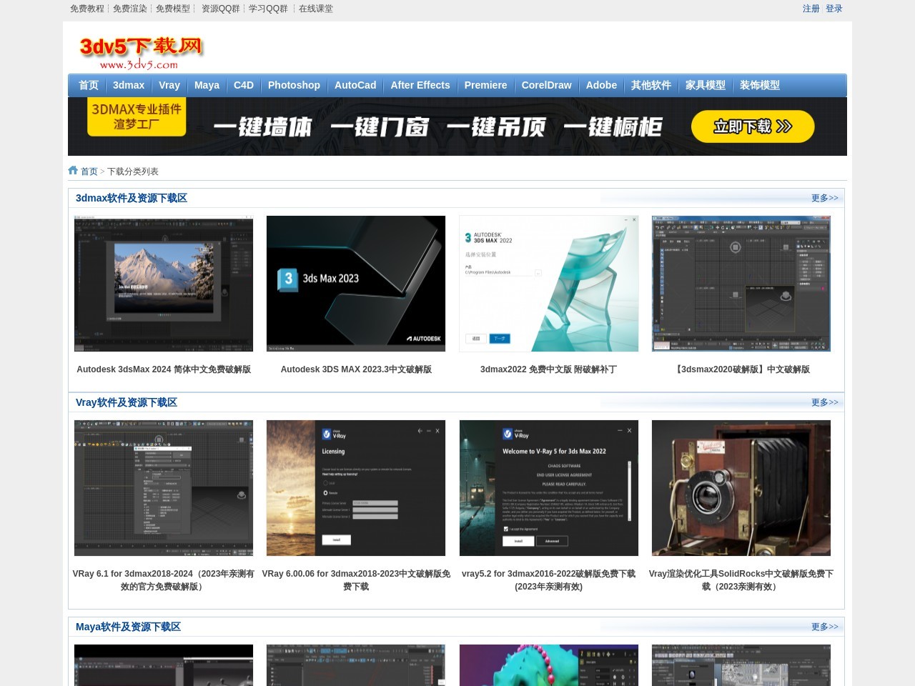
Task: Open 3dmax2022 免费中文版 附破解补丁 link
Action: click(x=548, y=369)
